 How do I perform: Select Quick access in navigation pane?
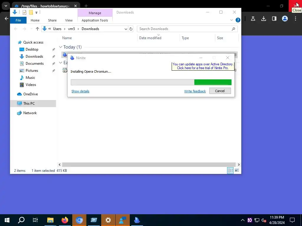(33, 42)
